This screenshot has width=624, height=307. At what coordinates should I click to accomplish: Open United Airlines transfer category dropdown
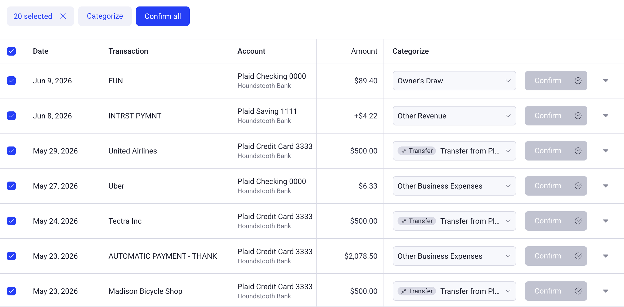(x=454, y=151)
